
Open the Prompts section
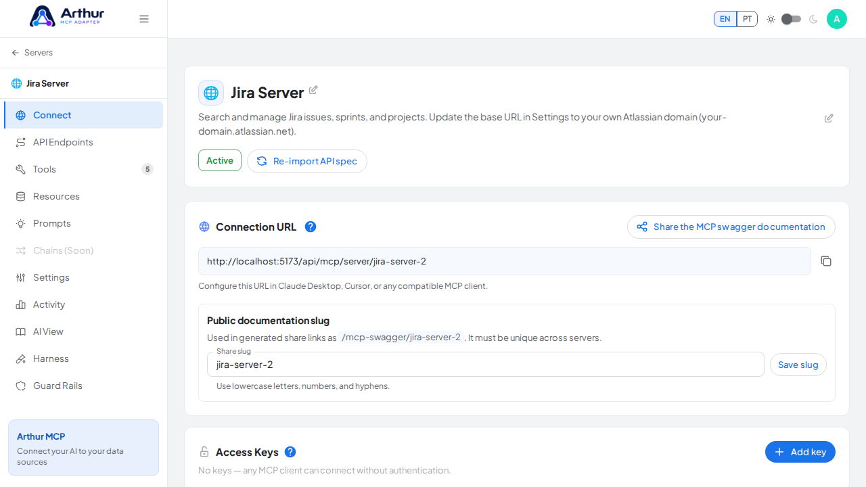pyautogui.click(x=83, y=223)
